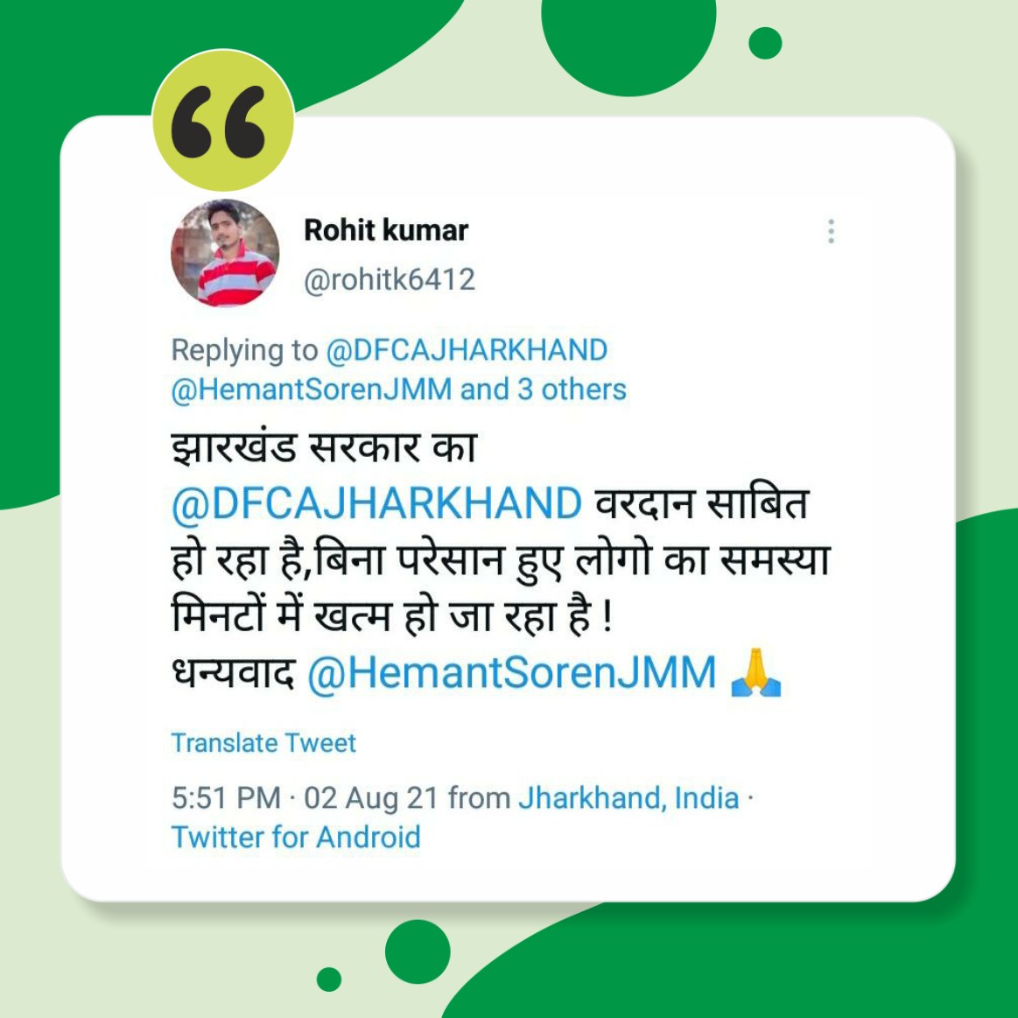The width and height of the screenshot is (1018, 1018).
Task: Open Rohit kumar's profile picture
Action: point(225,253)
